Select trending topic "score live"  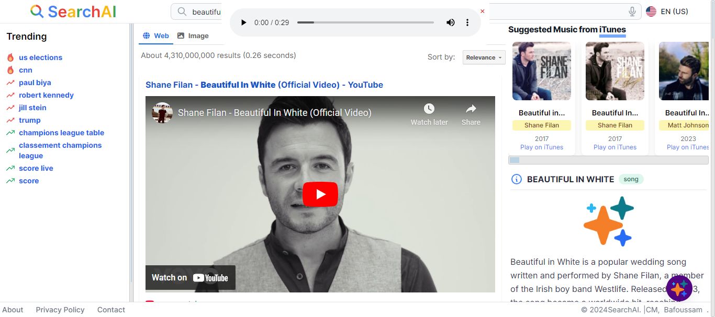pos(36,168)
